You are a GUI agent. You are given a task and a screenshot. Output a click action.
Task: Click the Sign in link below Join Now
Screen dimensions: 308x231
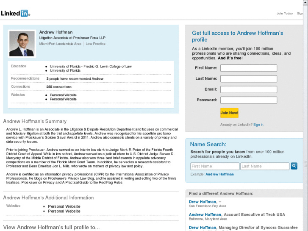click(258, 125)
